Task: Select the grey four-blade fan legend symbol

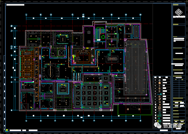Action: tap(160, 80)
